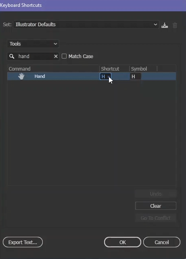Viewport: 186px width, 259px height.
Task: Select the Symbol column header
Action: pos(139,69)
